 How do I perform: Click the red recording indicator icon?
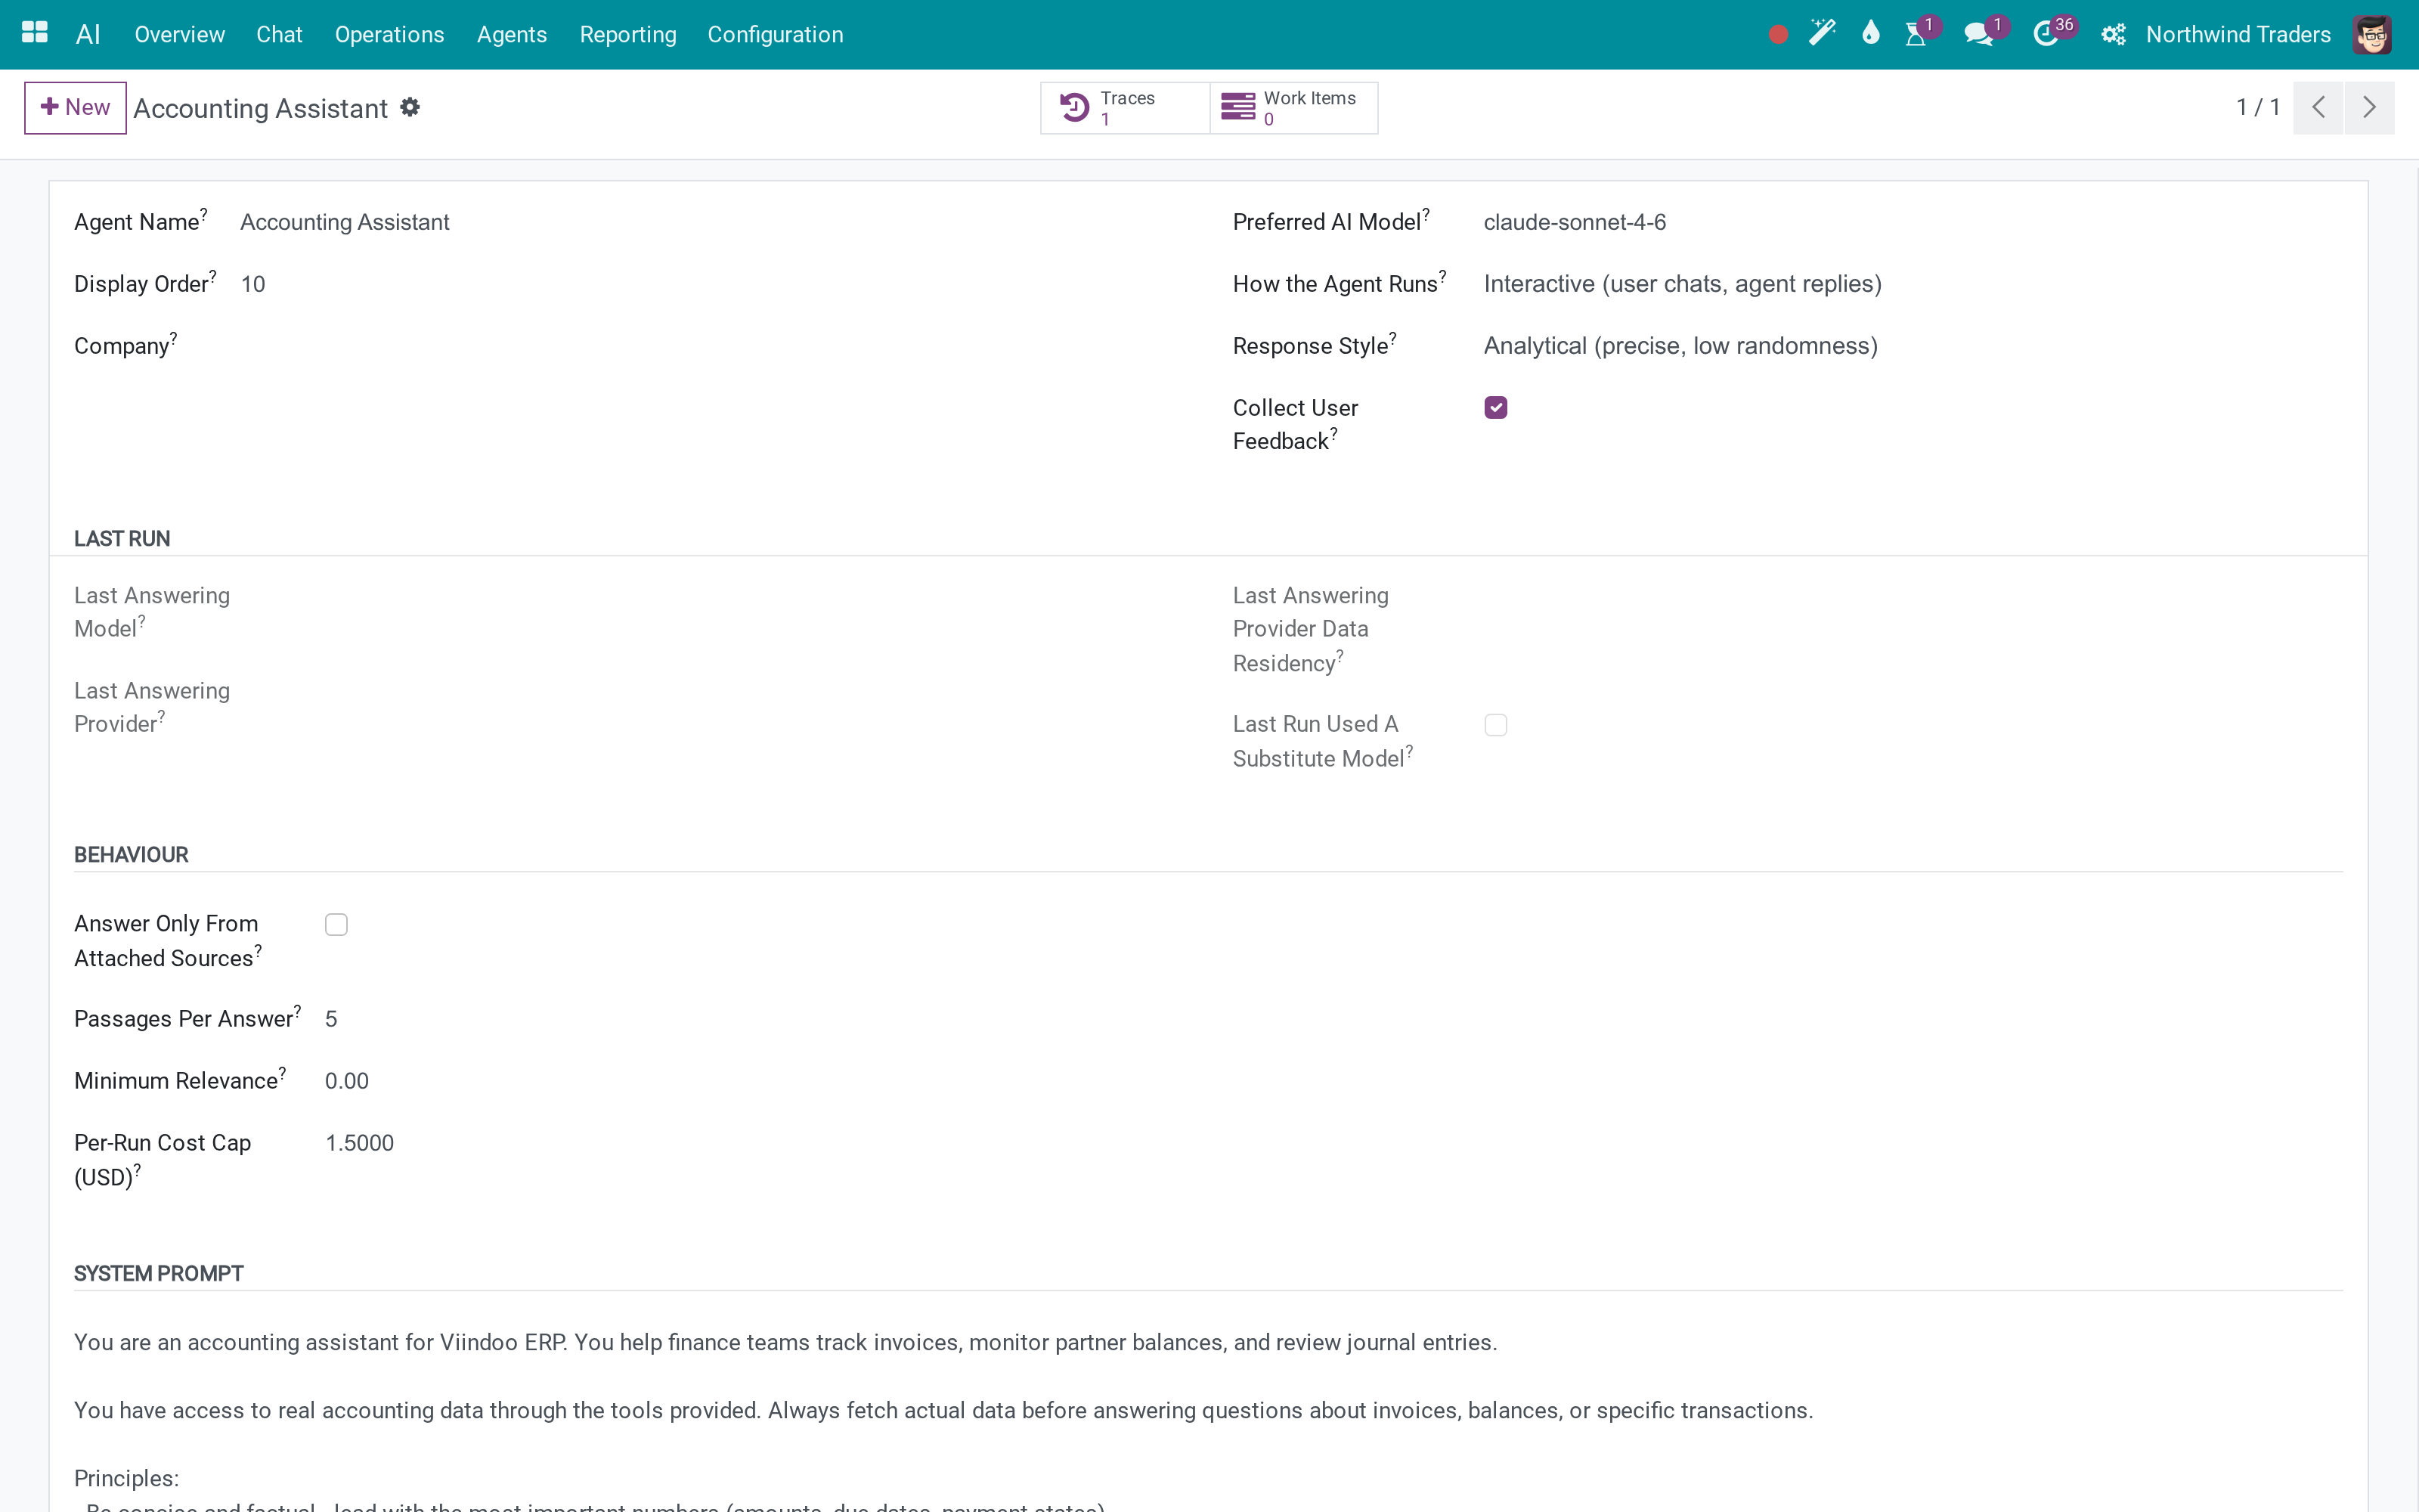pyautogui.click(x=1777, y=35)
